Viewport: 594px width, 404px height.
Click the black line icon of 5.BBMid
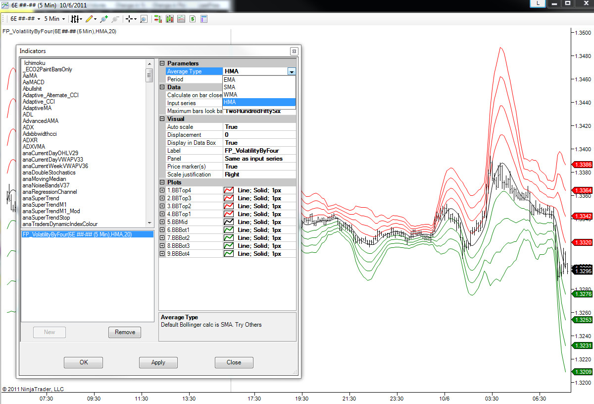click(229, 222)
